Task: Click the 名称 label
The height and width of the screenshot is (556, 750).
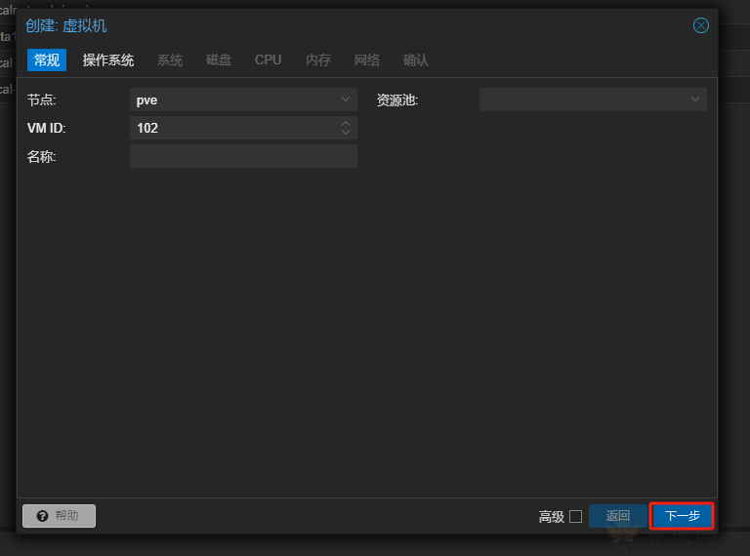Action: [42, 157]
